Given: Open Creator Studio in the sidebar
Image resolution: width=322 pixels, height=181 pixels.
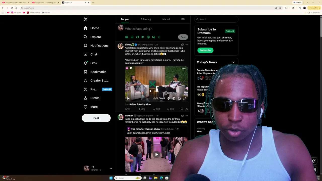Looking at the screenshot, I should coord(96,80).
